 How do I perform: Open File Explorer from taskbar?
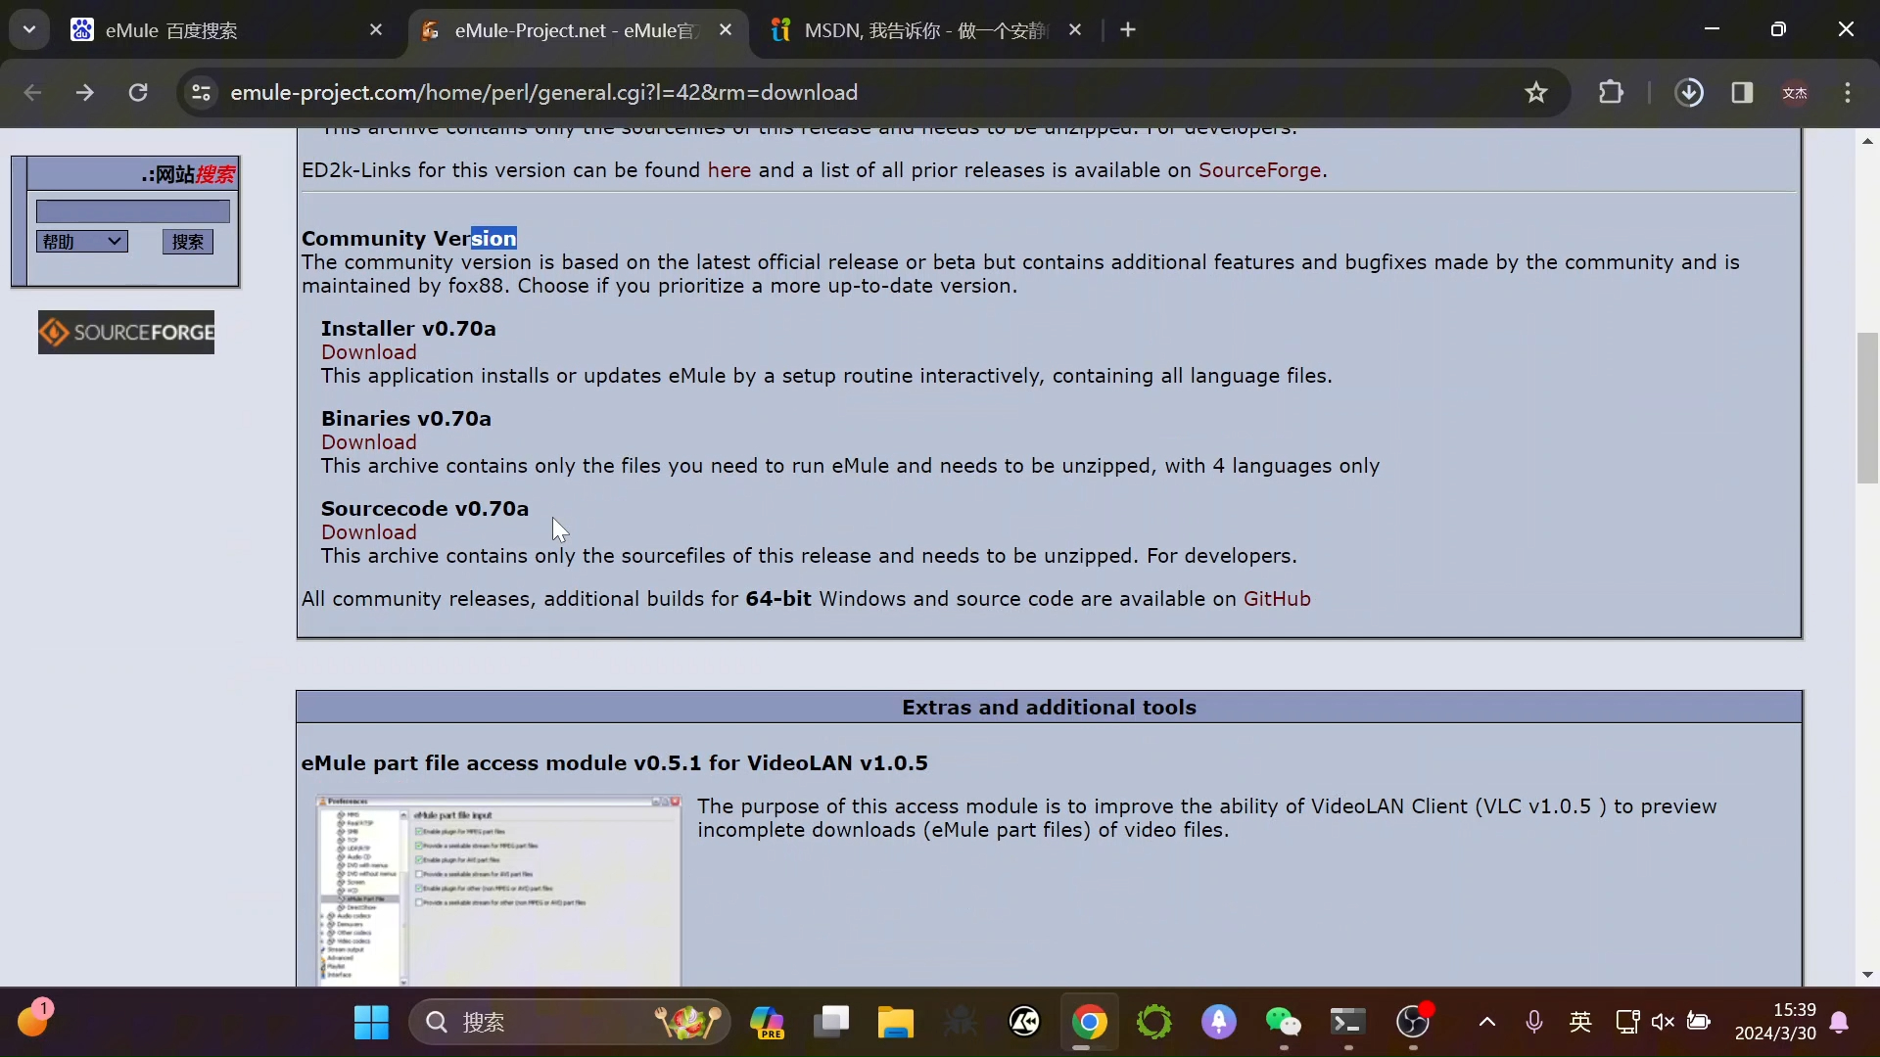click(x=896, y=1023)
